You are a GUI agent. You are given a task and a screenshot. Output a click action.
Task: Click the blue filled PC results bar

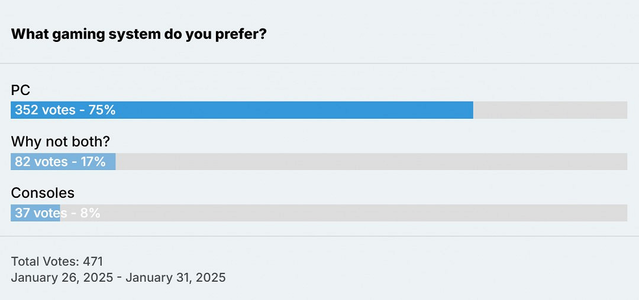(x=296, y=110)
